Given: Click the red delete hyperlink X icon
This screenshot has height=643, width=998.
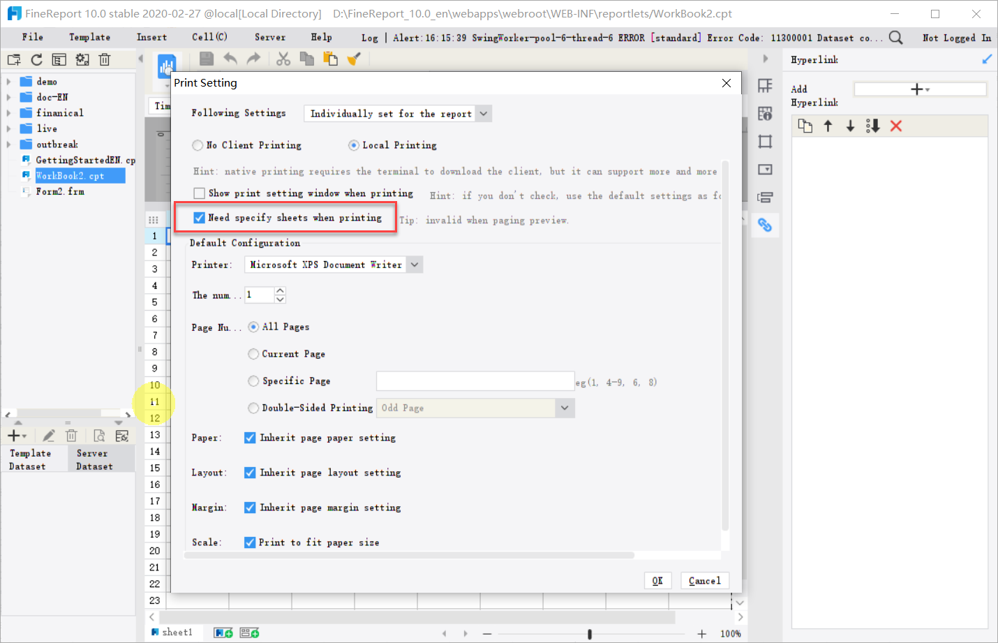Looking at the screenshot, I should click(896, 126).
